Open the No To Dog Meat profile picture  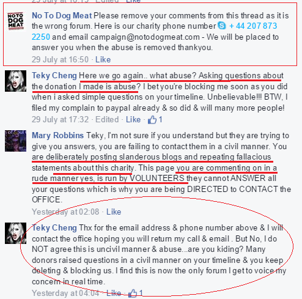(15, 21)
